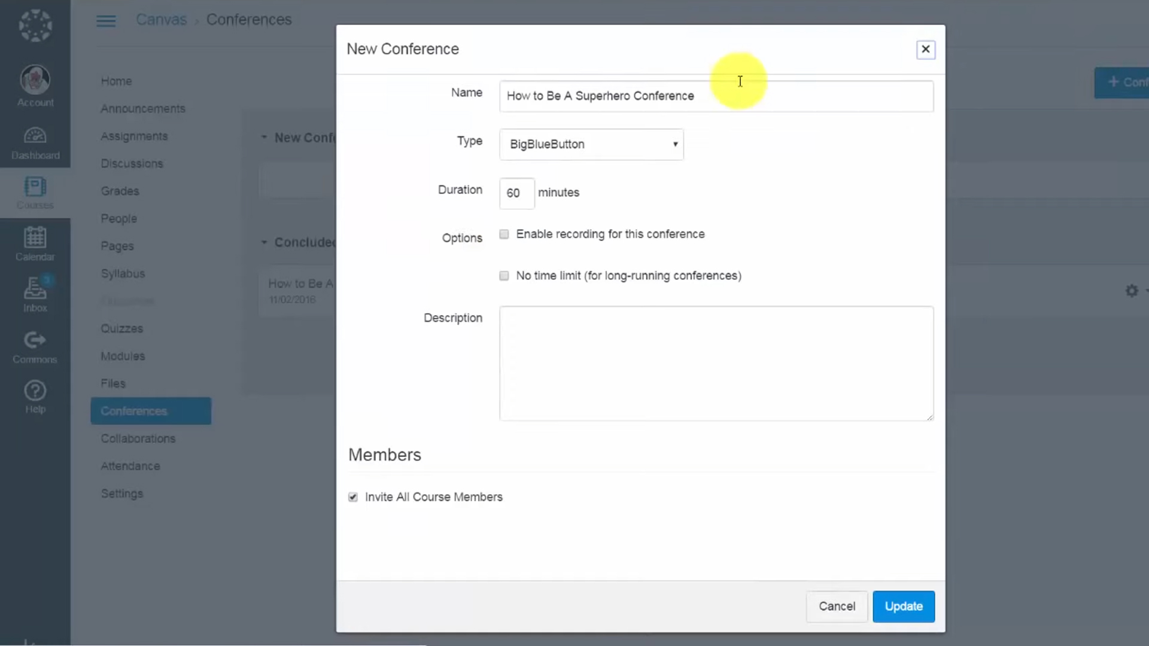Enable recording for this conference

pos(504,234)
